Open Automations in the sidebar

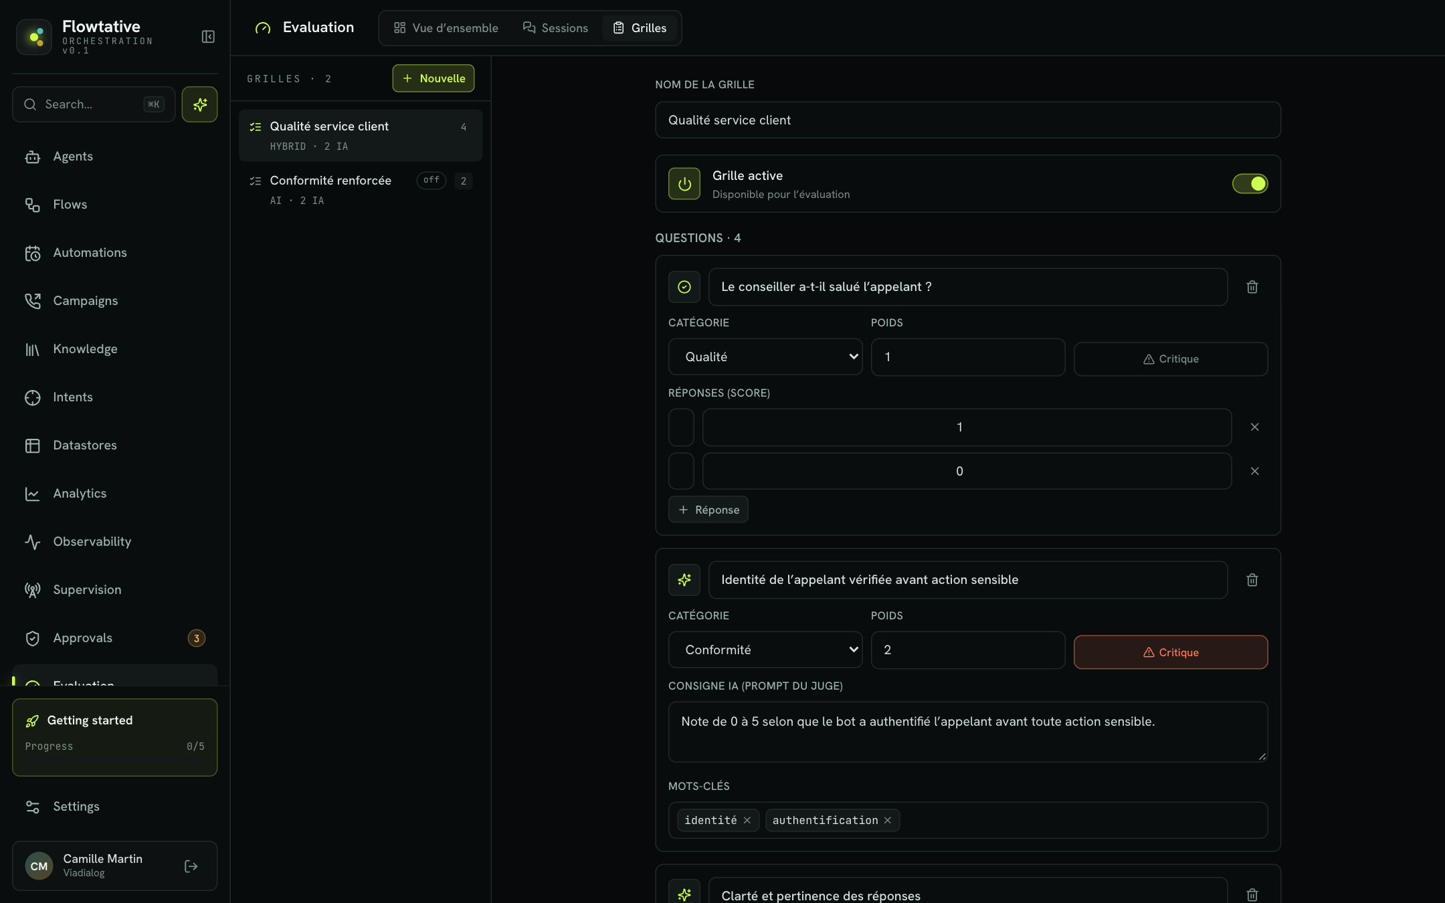(114, 253)
